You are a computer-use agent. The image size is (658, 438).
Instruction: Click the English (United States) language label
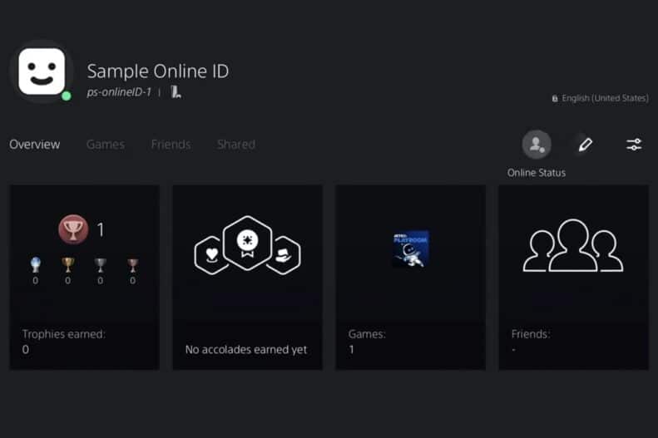(604, 98)
